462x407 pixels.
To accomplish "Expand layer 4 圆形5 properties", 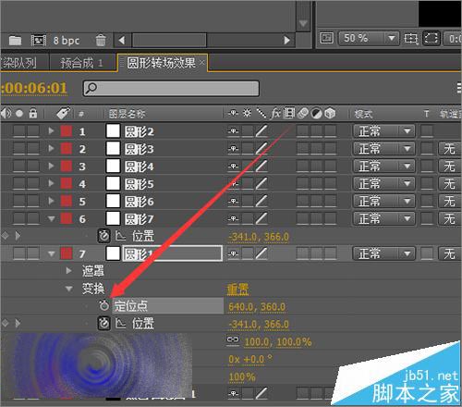I will click(x=51, y=183).
